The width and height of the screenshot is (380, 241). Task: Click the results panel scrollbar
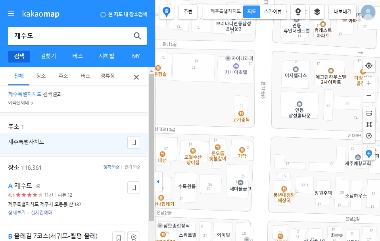coord(151,148)
